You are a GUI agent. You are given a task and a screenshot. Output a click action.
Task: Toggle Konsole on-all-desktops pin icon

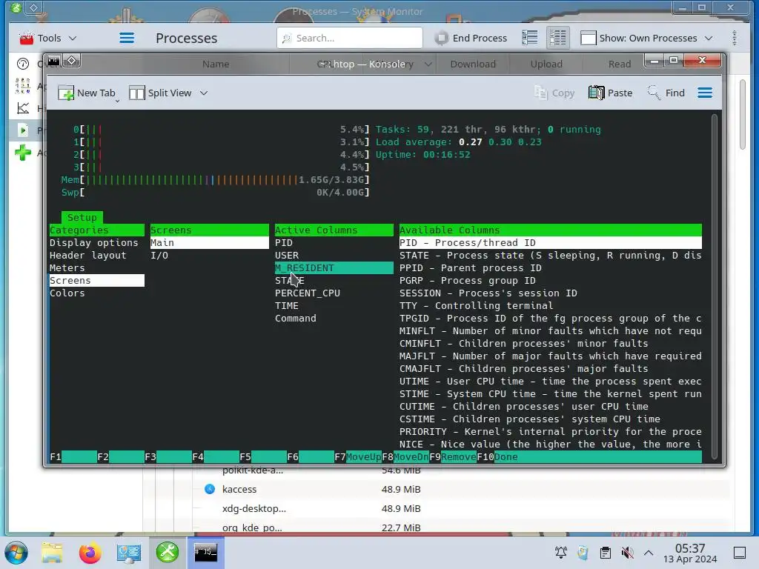pos(72,61)
